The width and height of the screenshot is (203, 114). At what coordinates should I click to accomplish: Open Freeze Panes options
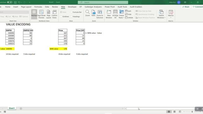(x=121, y=14)
